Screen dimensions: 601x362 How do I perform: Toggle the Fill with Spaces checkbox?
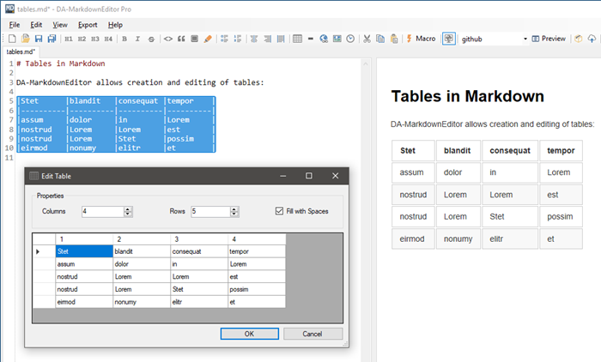click(x=279, y=211)
